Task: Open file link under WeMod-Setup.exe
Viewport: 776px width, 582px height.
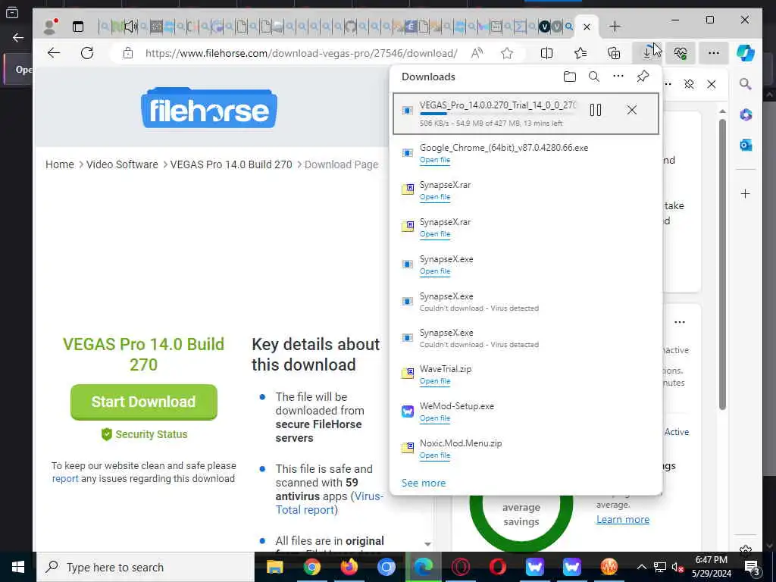Action: tap(435, 418)
